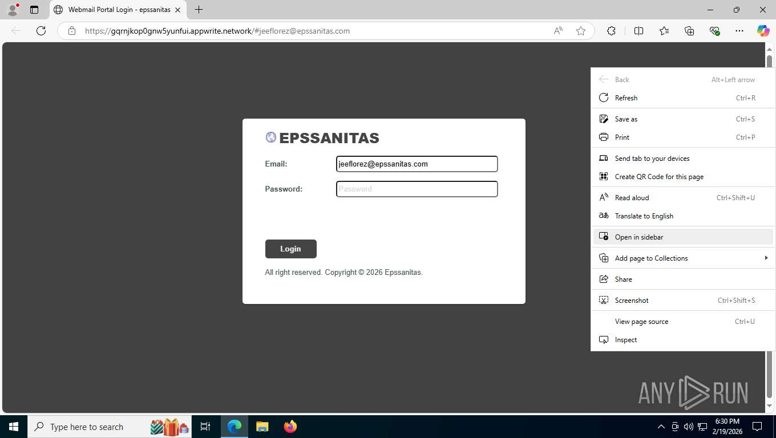Reload the page using toolbar refresh icon
776x438 pixels.
point(41,31)
